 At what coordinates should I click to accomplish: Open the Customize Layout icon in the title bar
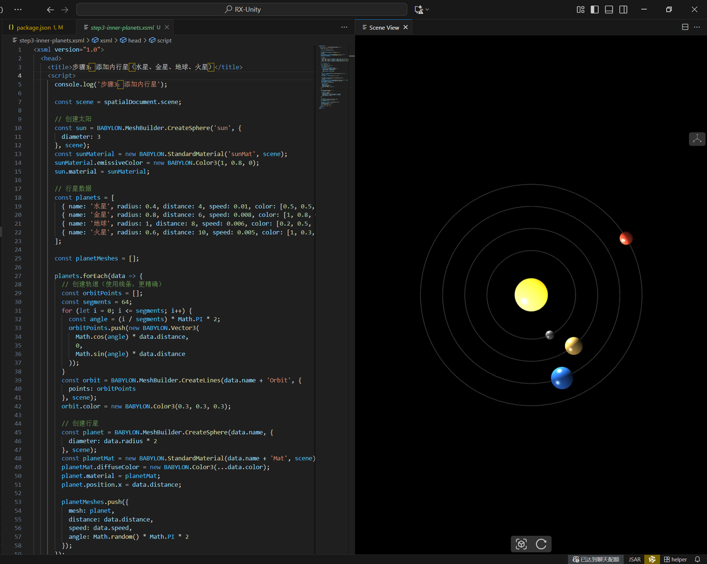point(580,9)
